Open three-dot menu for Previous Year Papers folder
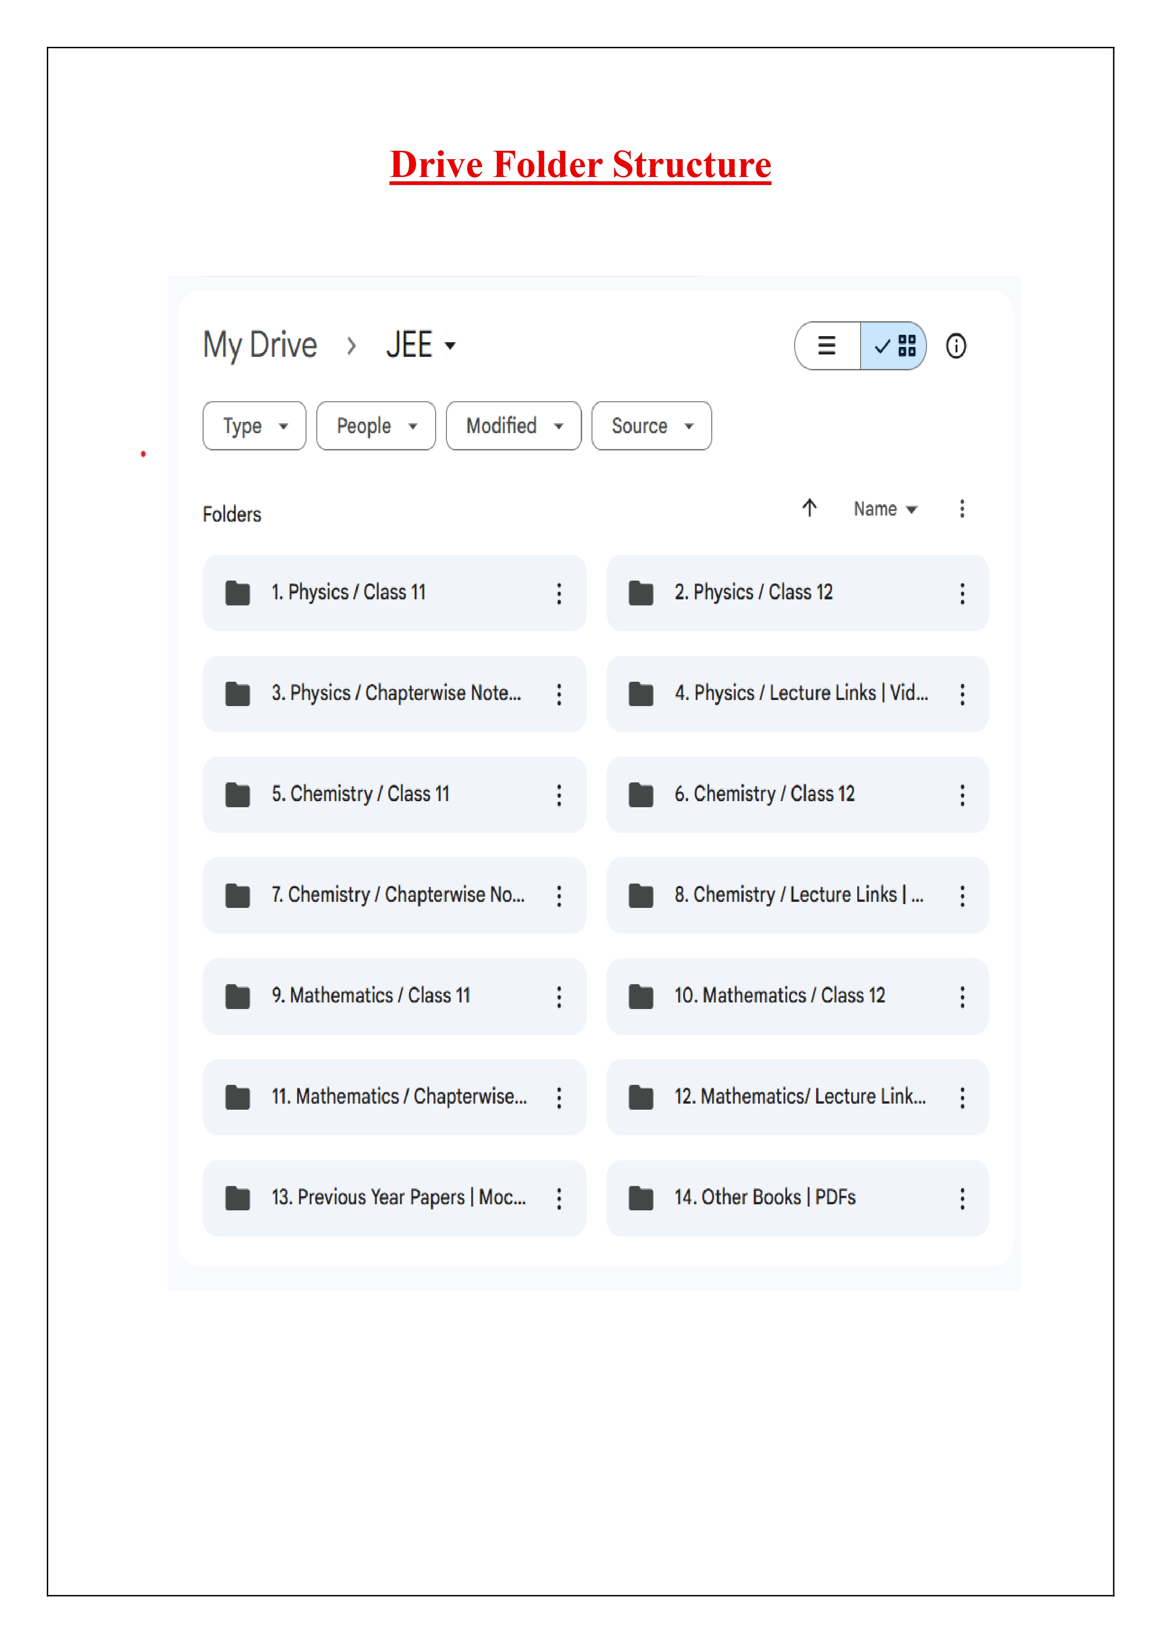Image resolution: width=1161 pixels, height=1643 pixels. tap(559, 1199)
